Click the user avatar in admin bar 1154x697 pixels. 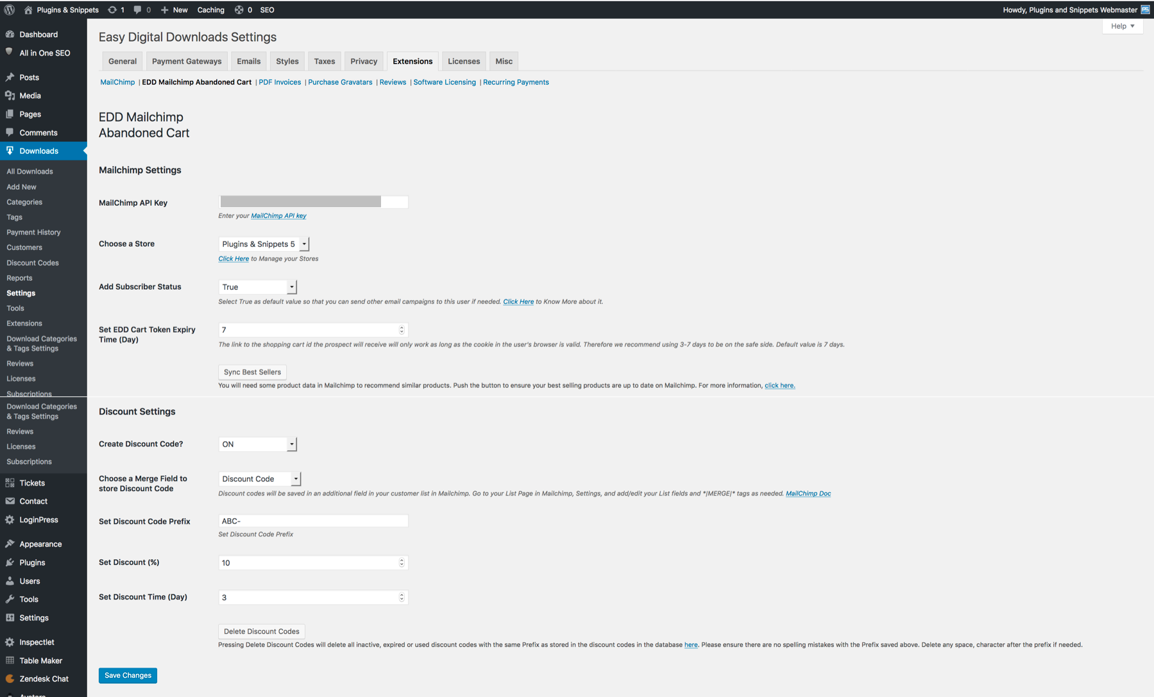1145,10
